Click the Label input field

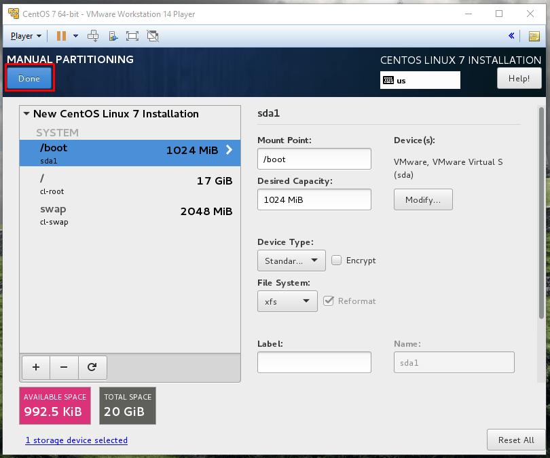click(314, 362)
